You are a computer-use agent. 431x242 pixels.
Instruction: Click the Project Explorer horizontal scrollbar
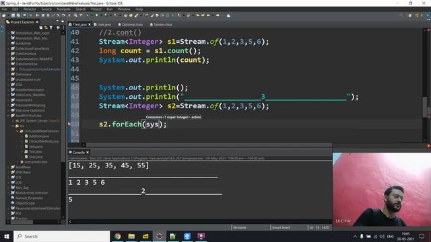22,222
